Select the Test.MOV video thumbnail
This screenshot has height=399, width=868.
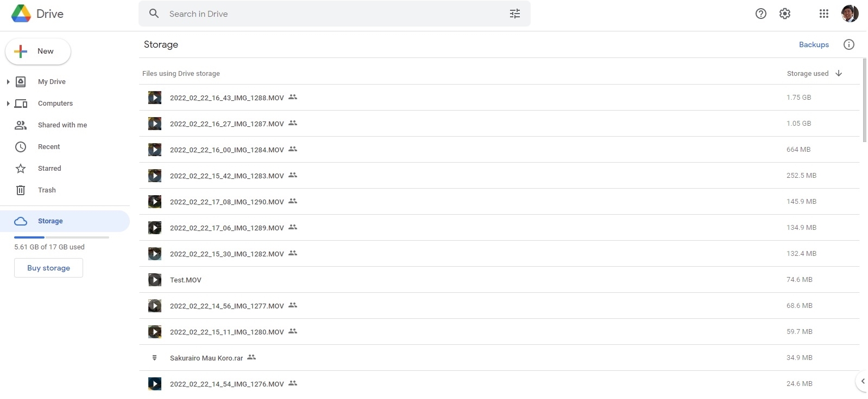coord(155,280)
